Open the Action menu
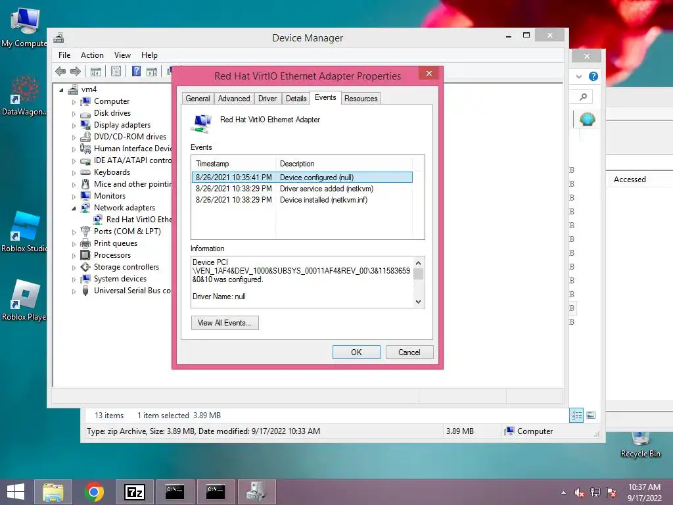Image resolution: width=673 pixels, height=505 pixels. [x=92, y=55]
